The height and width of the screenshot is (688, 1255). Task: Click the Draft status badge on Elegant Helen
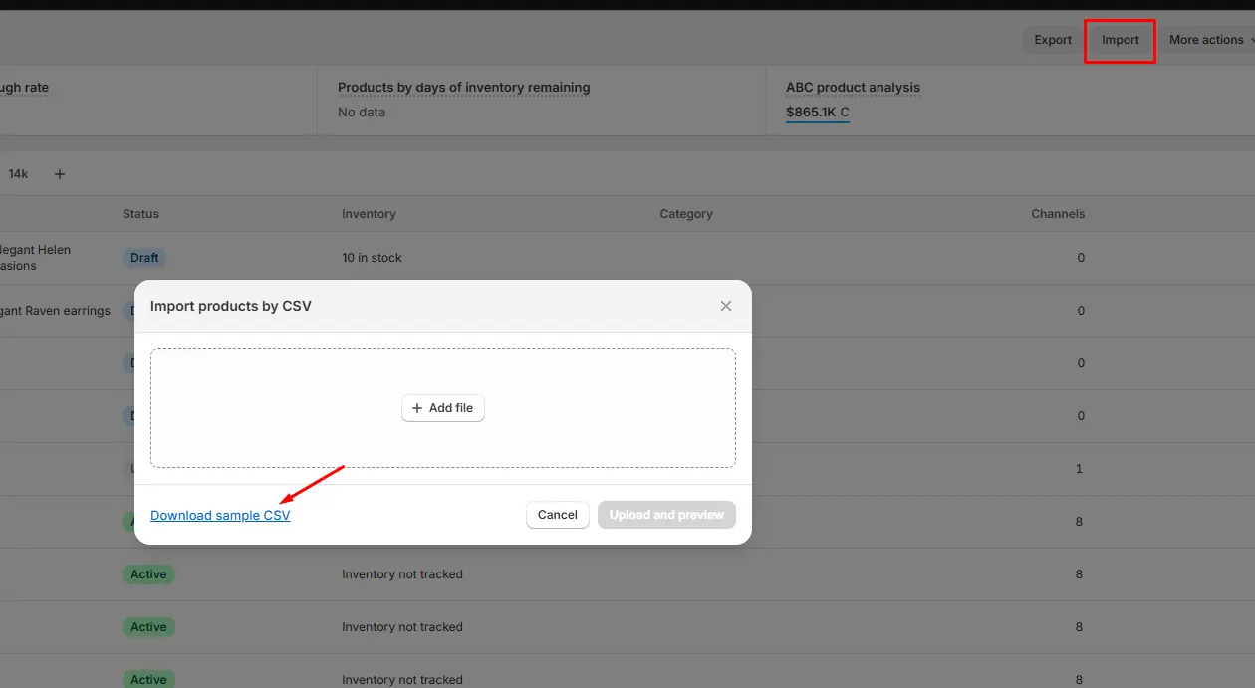144,257
